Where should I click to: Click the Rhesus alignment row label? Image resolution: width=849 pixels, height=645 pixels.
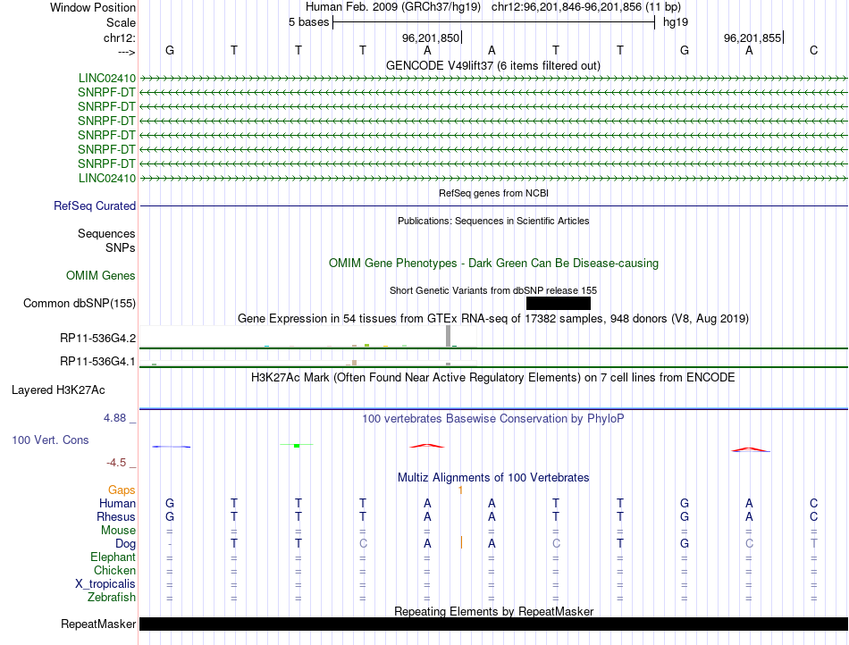point(116,516)
